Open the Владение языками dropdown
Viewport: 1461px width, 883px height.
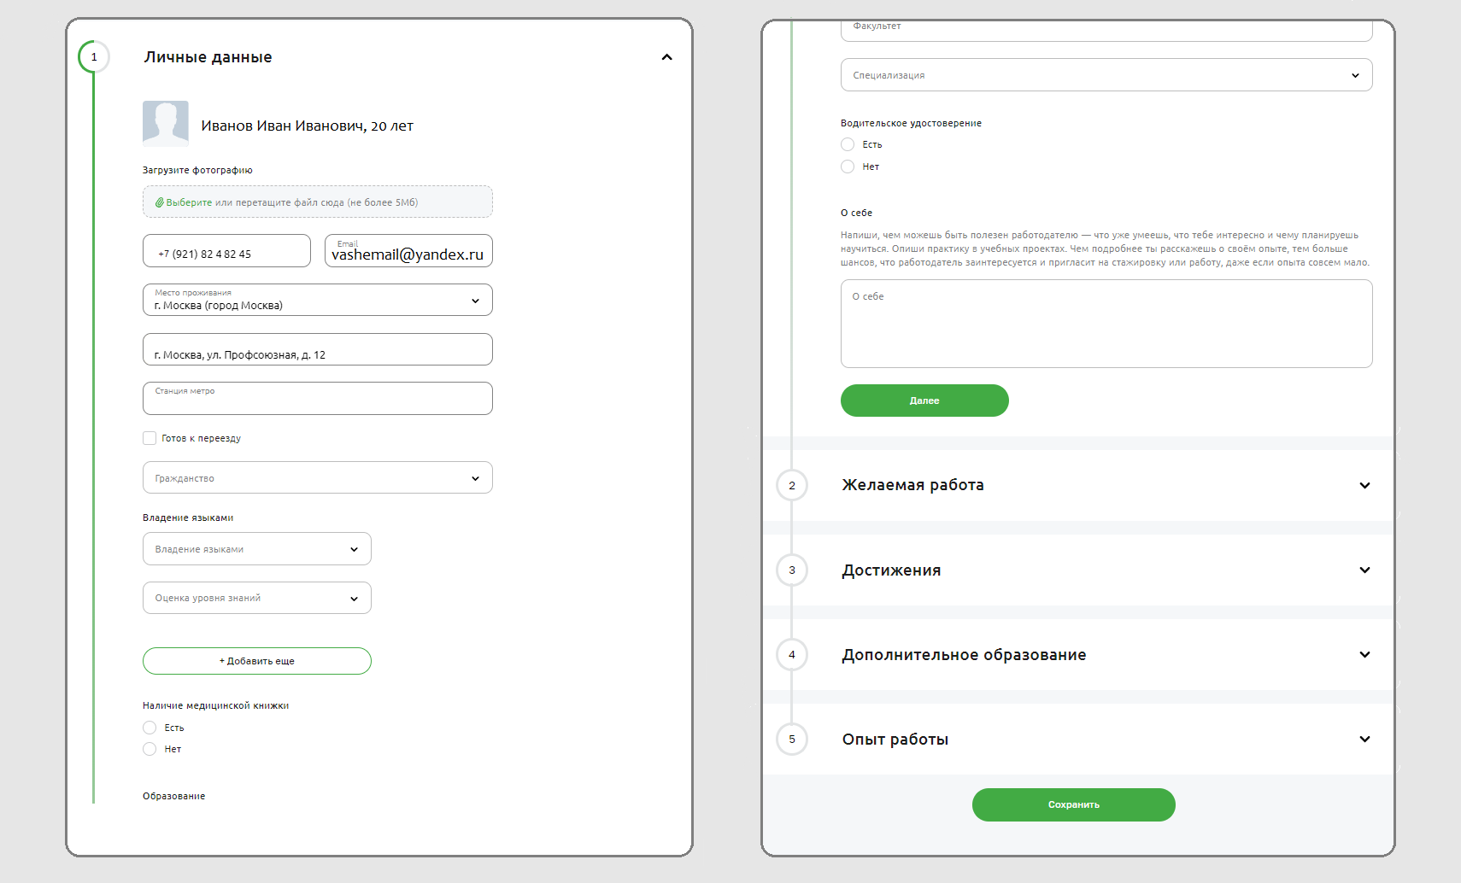click(x=256, y=549)
